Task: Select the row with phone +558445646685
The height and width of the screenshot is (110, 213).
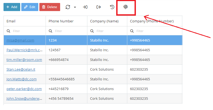Action: pyautogui.click(x=93, y=79)
